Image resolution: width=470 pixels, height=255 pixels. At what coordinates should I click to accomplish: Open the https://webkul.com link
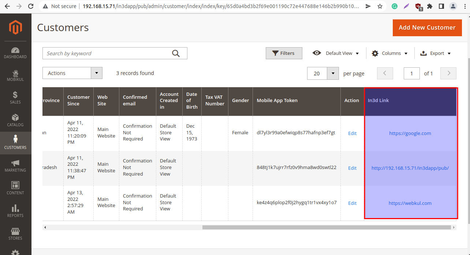410,203
